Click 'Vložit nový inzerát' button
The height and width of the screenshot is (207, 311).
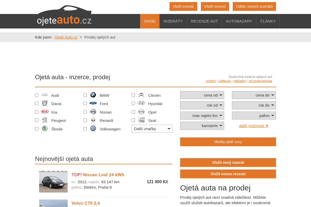tap(228, 162)
